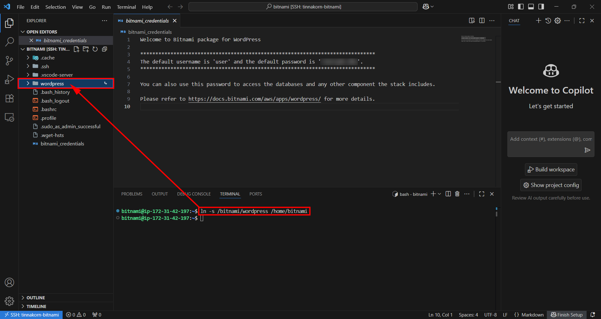Click SSH: tinnakorn-bitnami remote indicator
The image size is (601, 319).
[31, 315]
